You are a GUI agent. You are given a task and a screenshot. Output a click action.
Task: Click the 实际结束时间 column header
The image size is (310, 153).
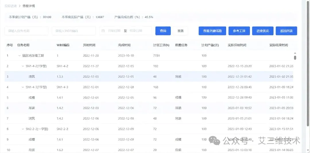point(278,45)
